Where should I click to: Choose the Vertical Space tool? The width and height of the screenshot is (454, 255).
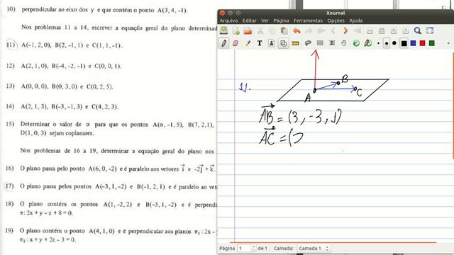(332, 43)
